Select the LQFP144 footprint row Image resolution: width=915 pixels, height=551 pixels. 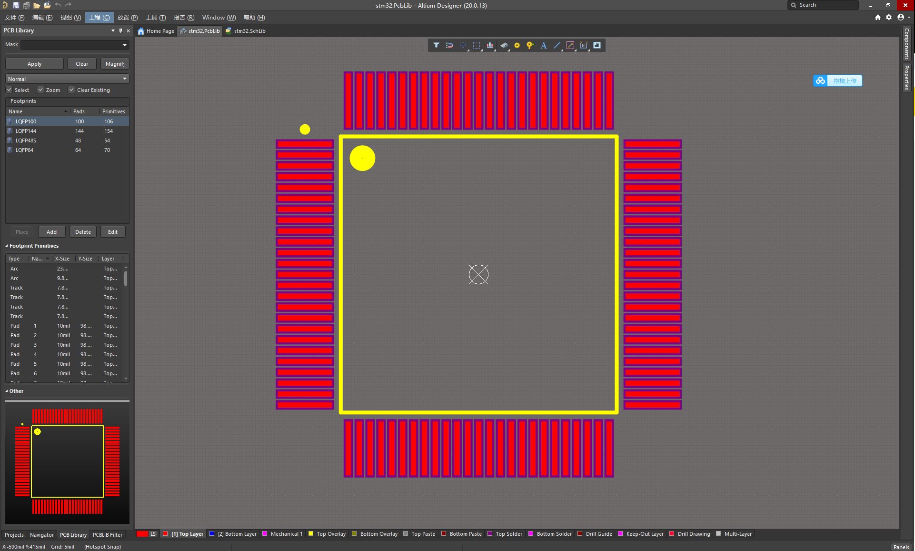click(x=67, y=131)
